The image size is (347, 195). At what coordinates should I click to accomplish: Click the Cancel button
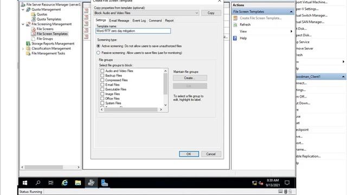click(x=211, y=154)
